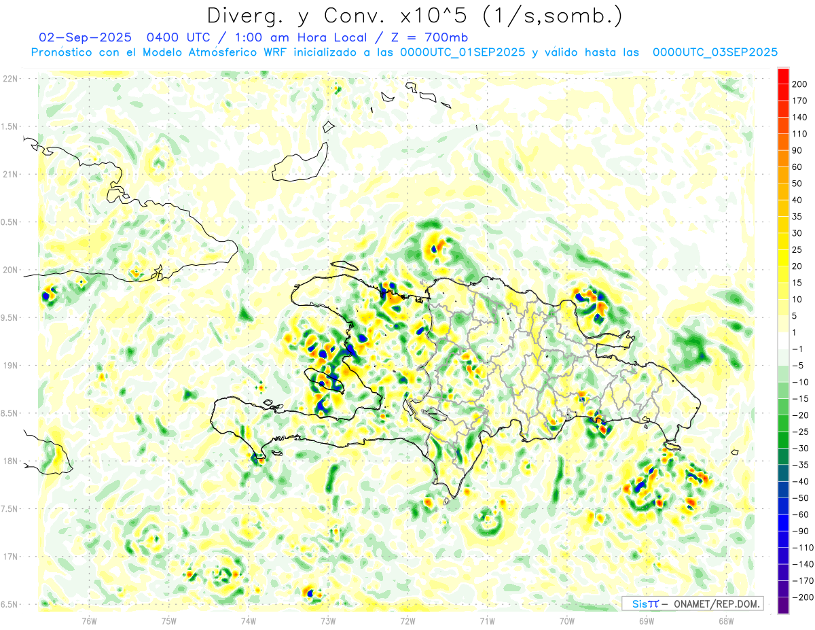
Task: Click the "22N" latitude label
Action: 10,79
